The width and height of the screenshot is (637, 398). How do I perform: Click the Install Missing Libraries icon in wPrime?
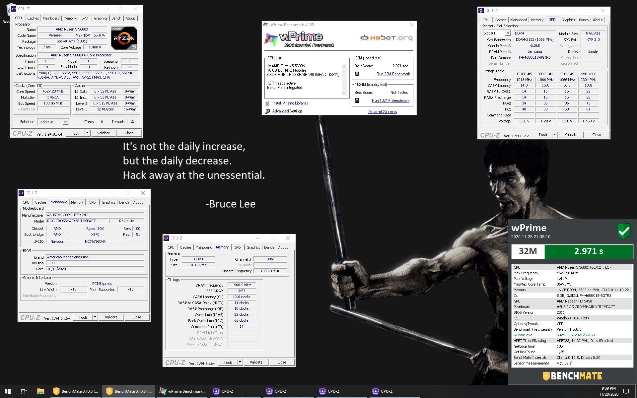267,103
